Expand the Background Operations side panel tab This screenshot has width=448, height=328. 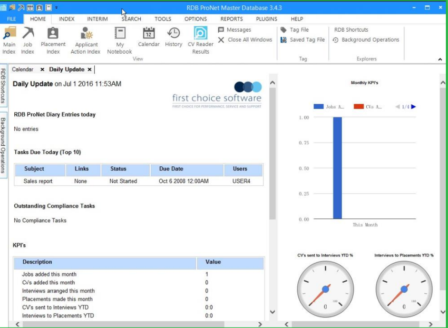coord(3,145)
